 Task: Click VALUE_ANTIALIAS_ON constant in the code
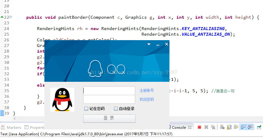(206, 34)
